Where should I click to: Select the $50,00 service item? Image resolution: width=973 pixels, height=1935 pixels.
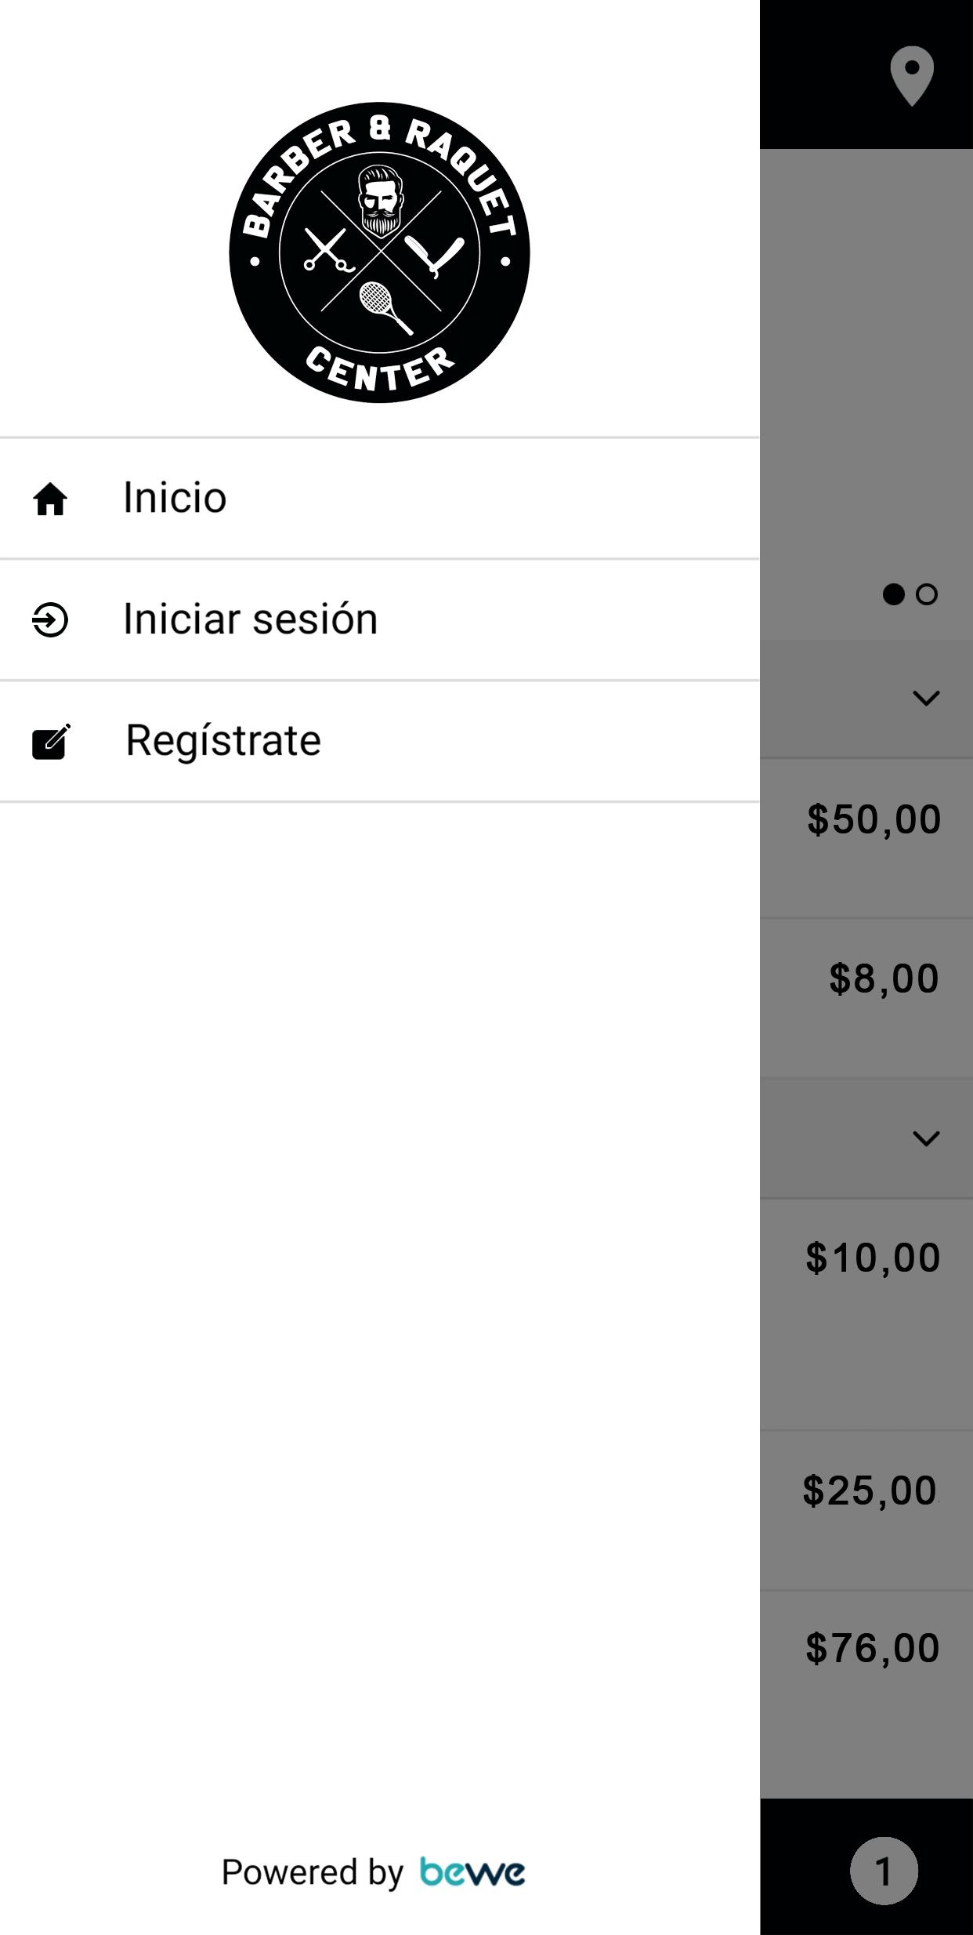point(866,838)
